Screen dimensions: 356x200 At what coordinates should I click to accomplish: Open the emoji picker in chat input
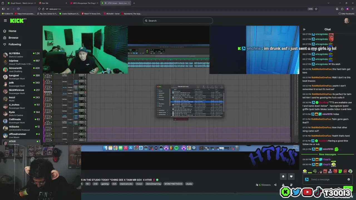[349, 179]
